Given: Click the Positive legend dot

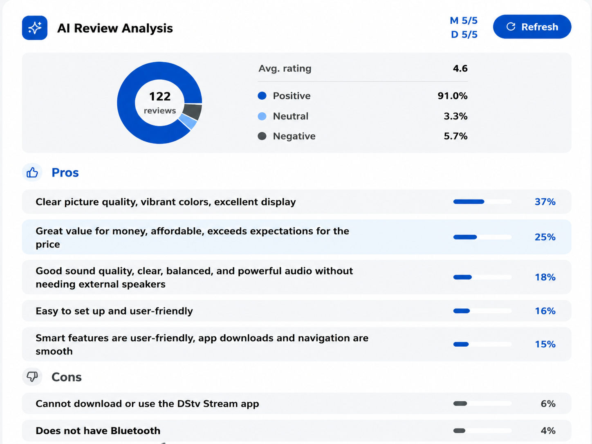Looking at the screenshot, I should point(262,96).
